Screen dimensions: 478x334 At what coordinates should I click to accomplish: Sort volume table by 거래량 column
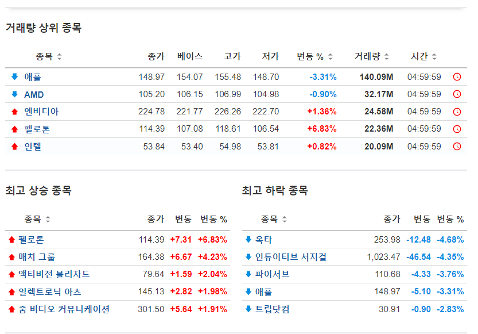(x=387, y=56)
